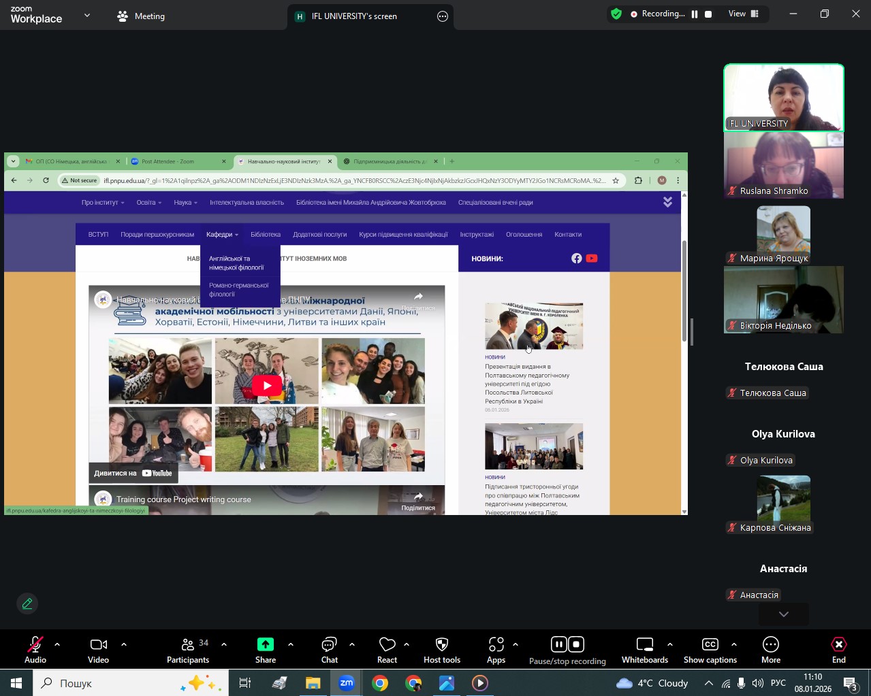Open the React emoji menu

coord(387,650)
